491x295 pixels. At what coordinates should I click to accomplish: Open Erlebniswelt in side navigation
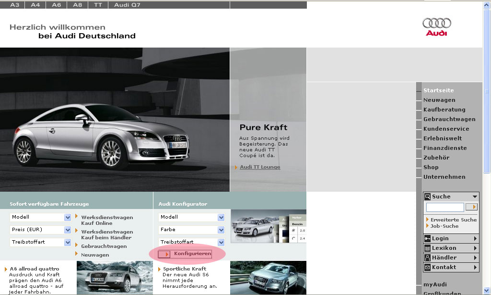[x=443, y=138]
